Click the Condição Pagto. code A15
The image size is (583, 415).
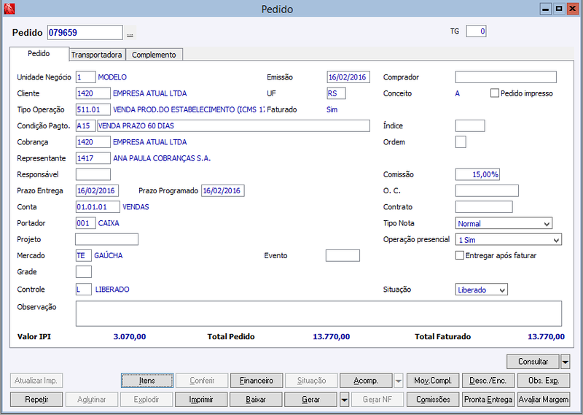click(x=85, y=125)
